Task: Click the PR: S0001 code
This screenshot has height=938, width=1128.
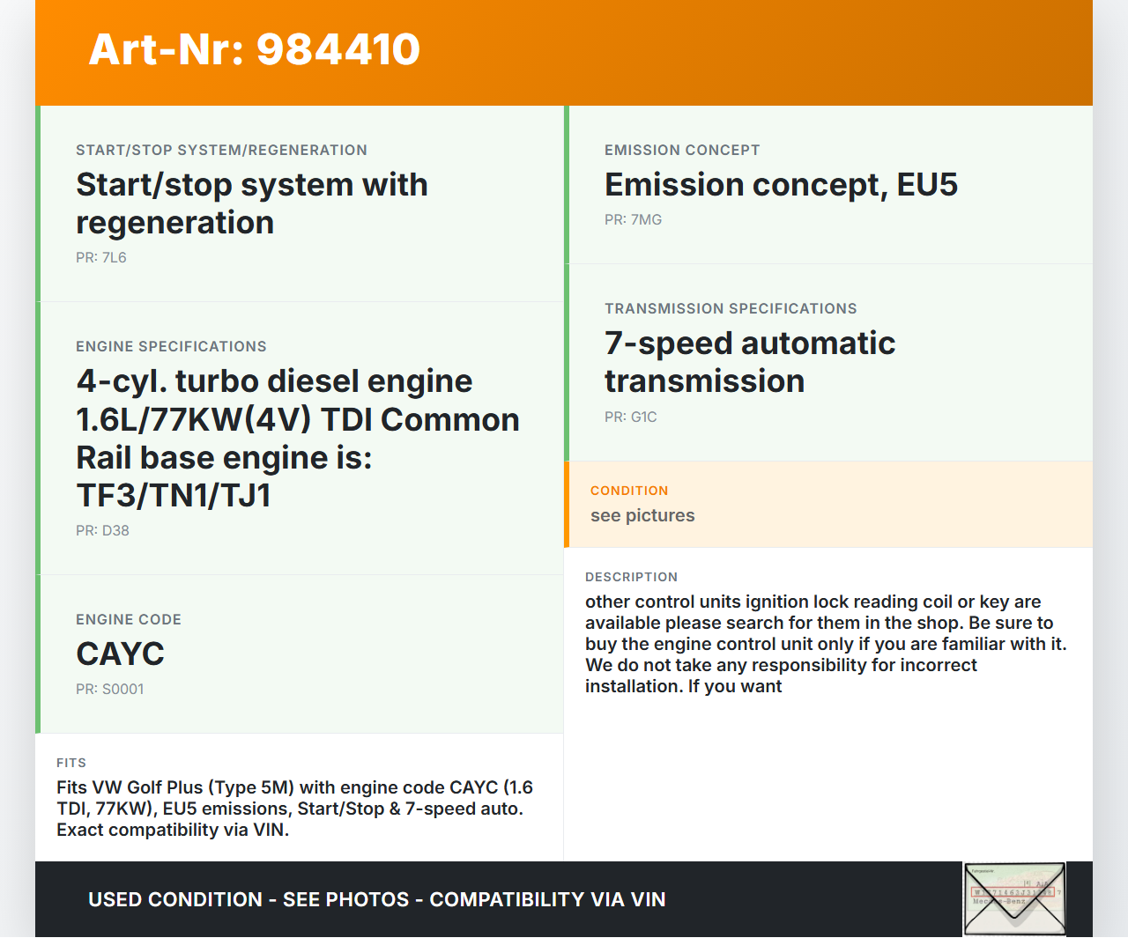Action: pos(109,689)
